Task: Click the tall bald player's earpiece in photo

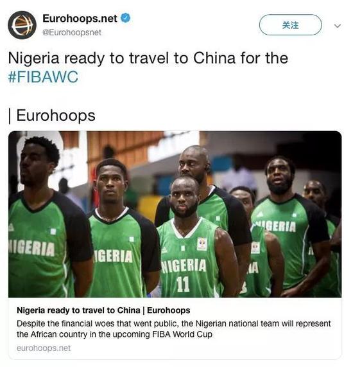Action: point(207,168)
